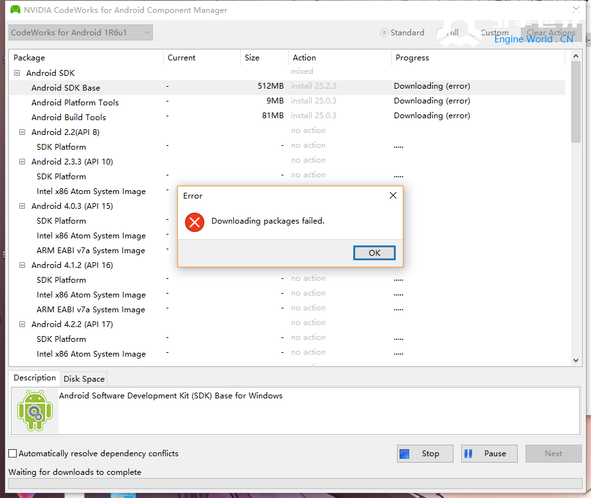
Task: Click OK in the Error dialog
Action: [x=375, y=253]
